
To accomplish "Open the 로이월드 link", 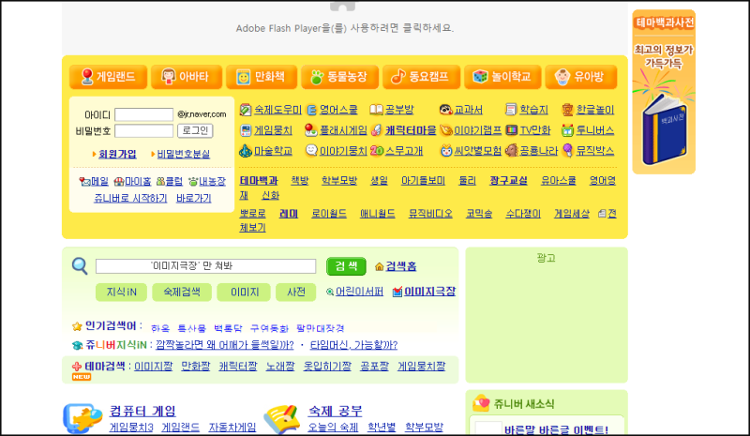I will point(329,214).
